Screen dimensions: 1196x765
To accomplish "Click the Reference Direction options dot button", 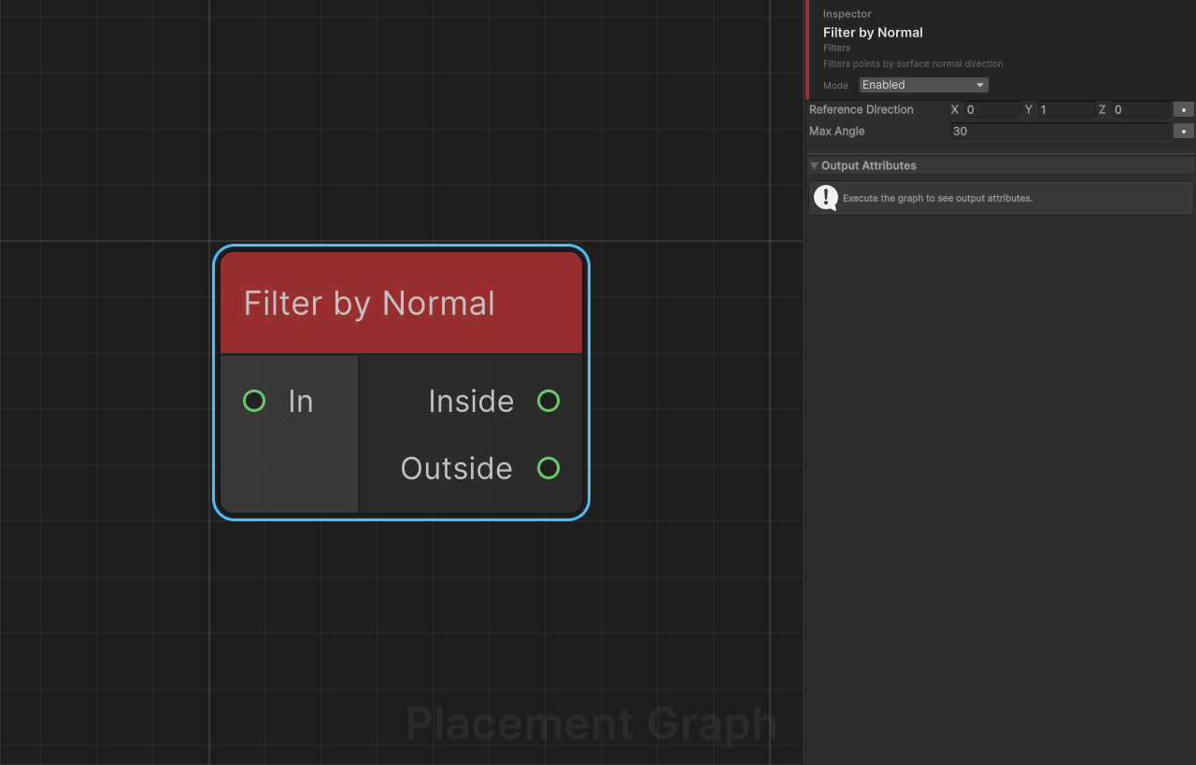I will click(1184, 109).
